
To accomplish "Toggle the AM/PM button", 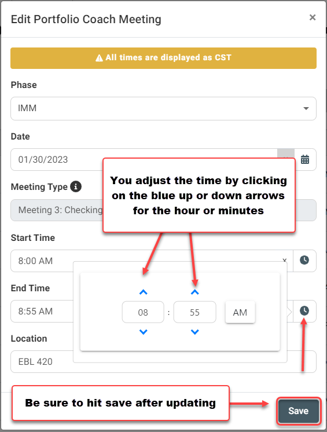I will coord(240,312).
